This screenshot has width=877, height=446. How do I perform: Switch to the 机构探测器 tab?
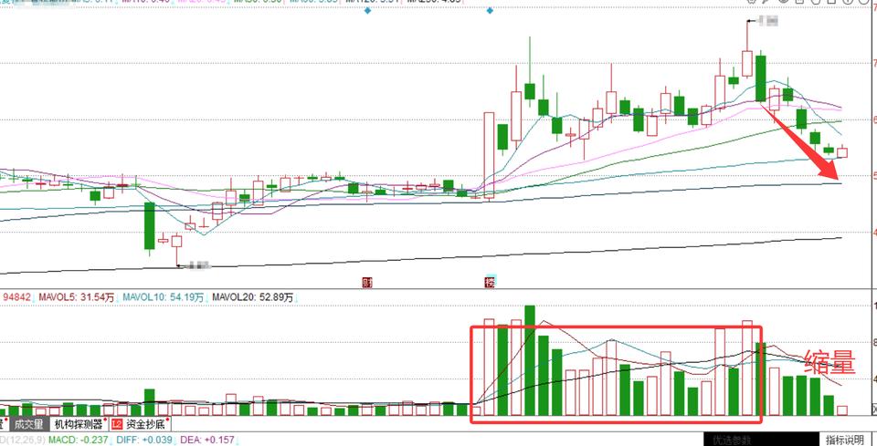[79, 424]
